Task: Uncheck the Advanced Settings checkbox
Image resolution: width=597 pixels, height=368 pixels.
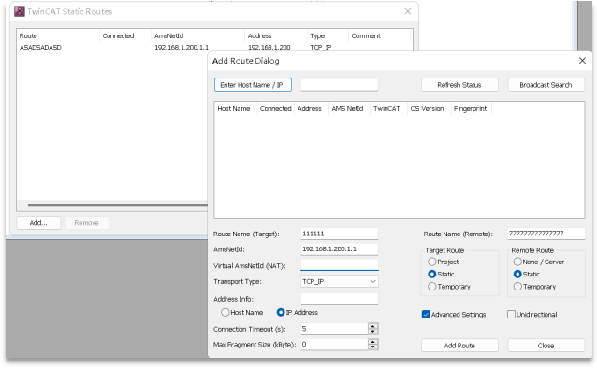Action: point(426,315)
